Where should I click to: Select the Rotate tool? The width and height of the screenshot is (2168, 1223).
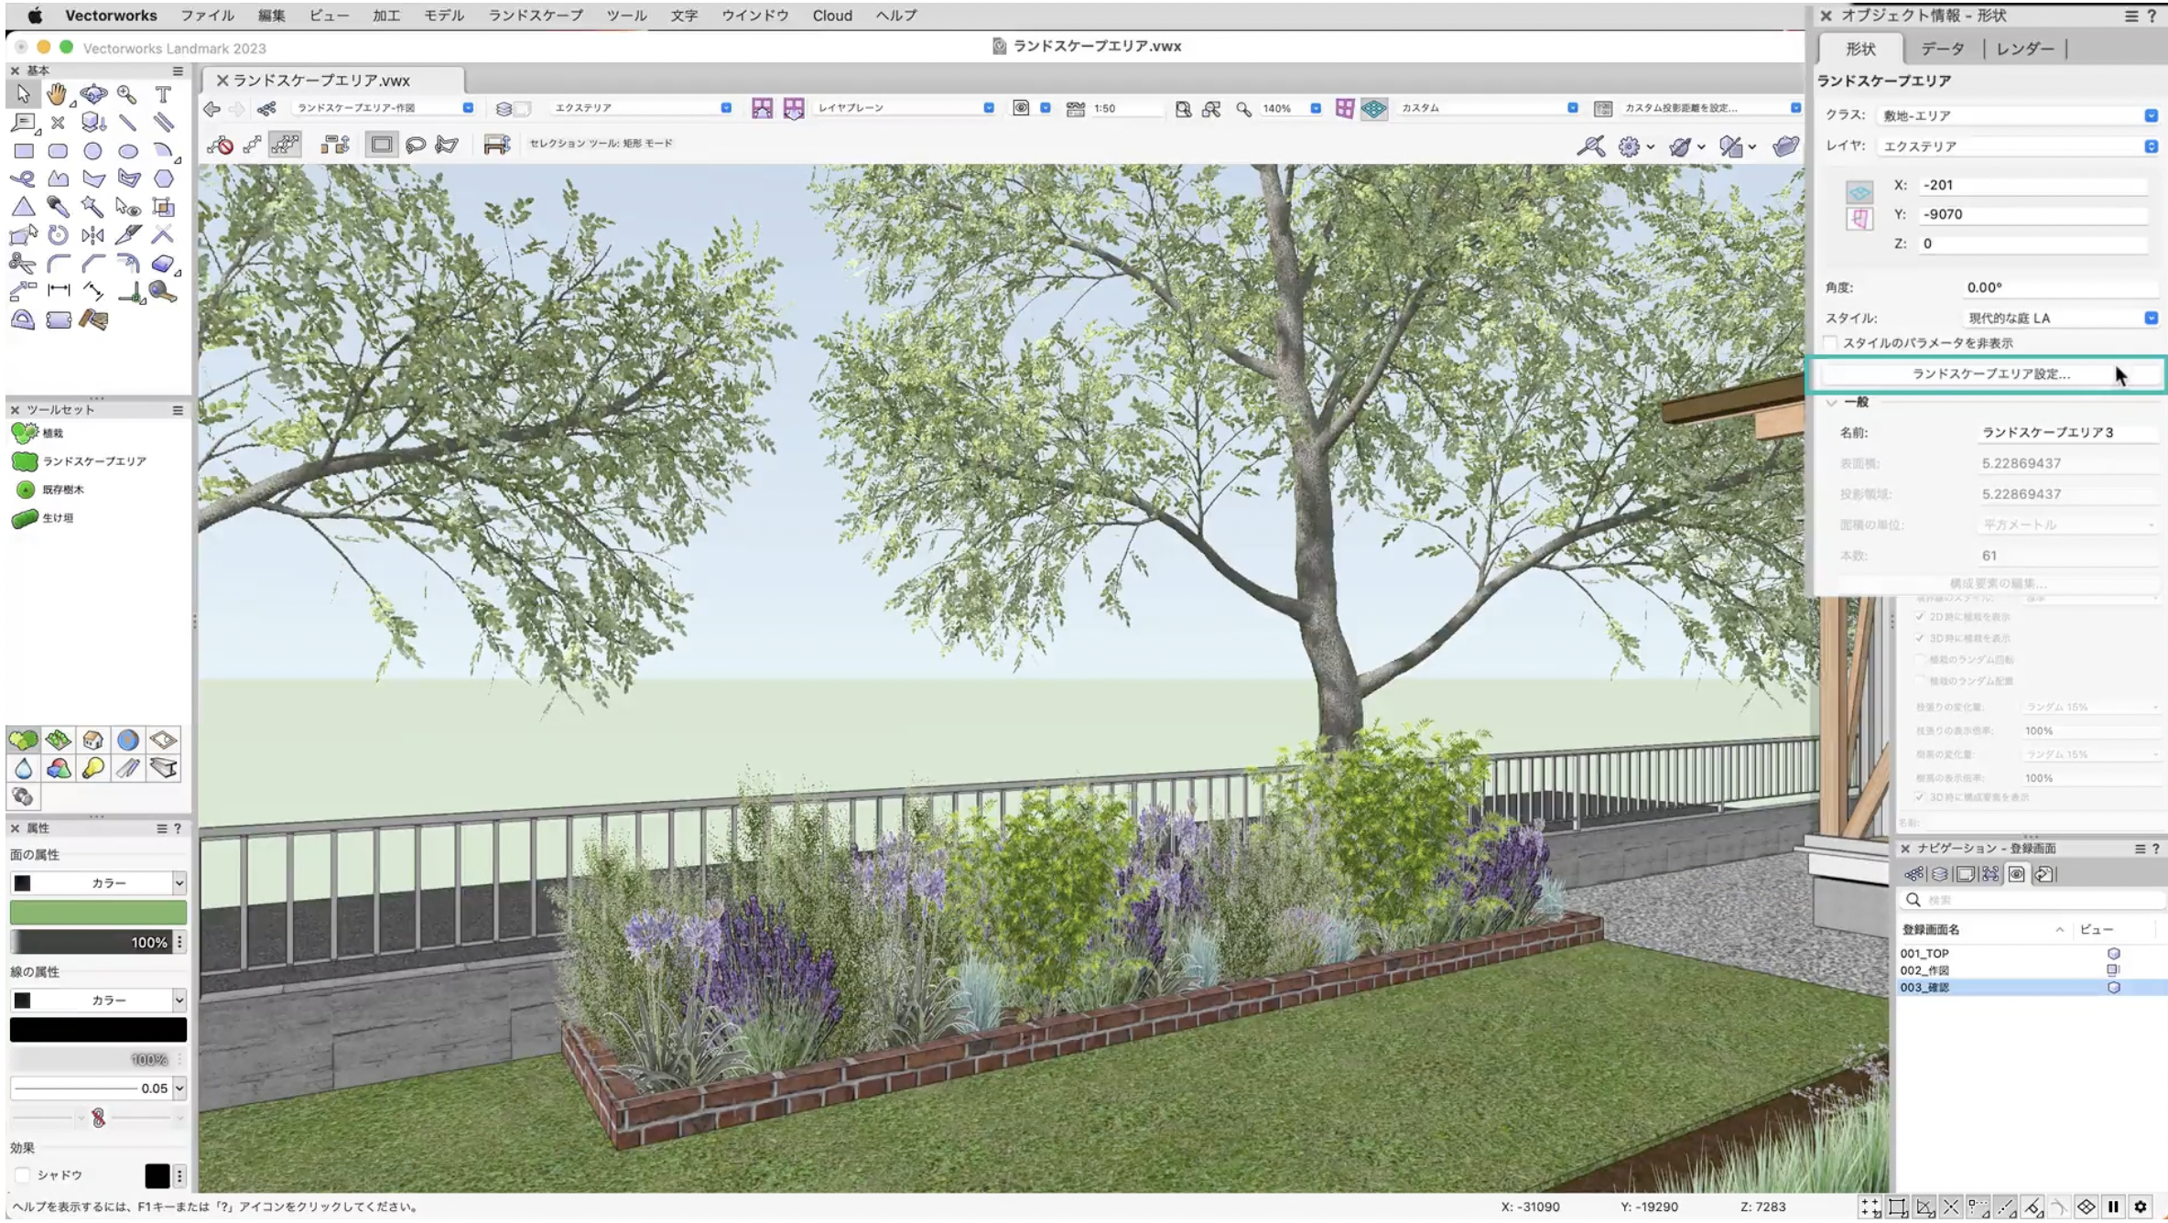pos(58,235)
